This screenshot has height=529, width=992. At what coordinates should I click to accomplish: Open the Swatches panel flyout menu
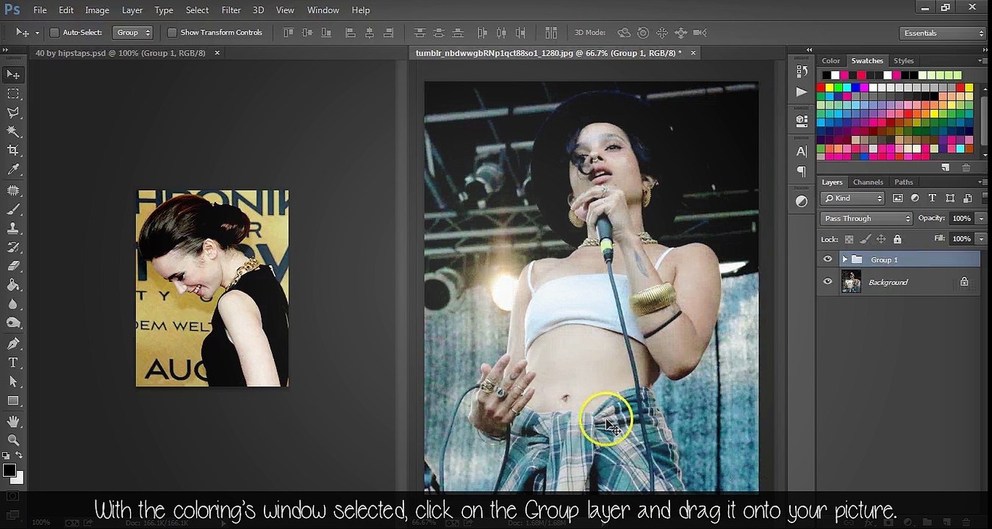(982, 60)
